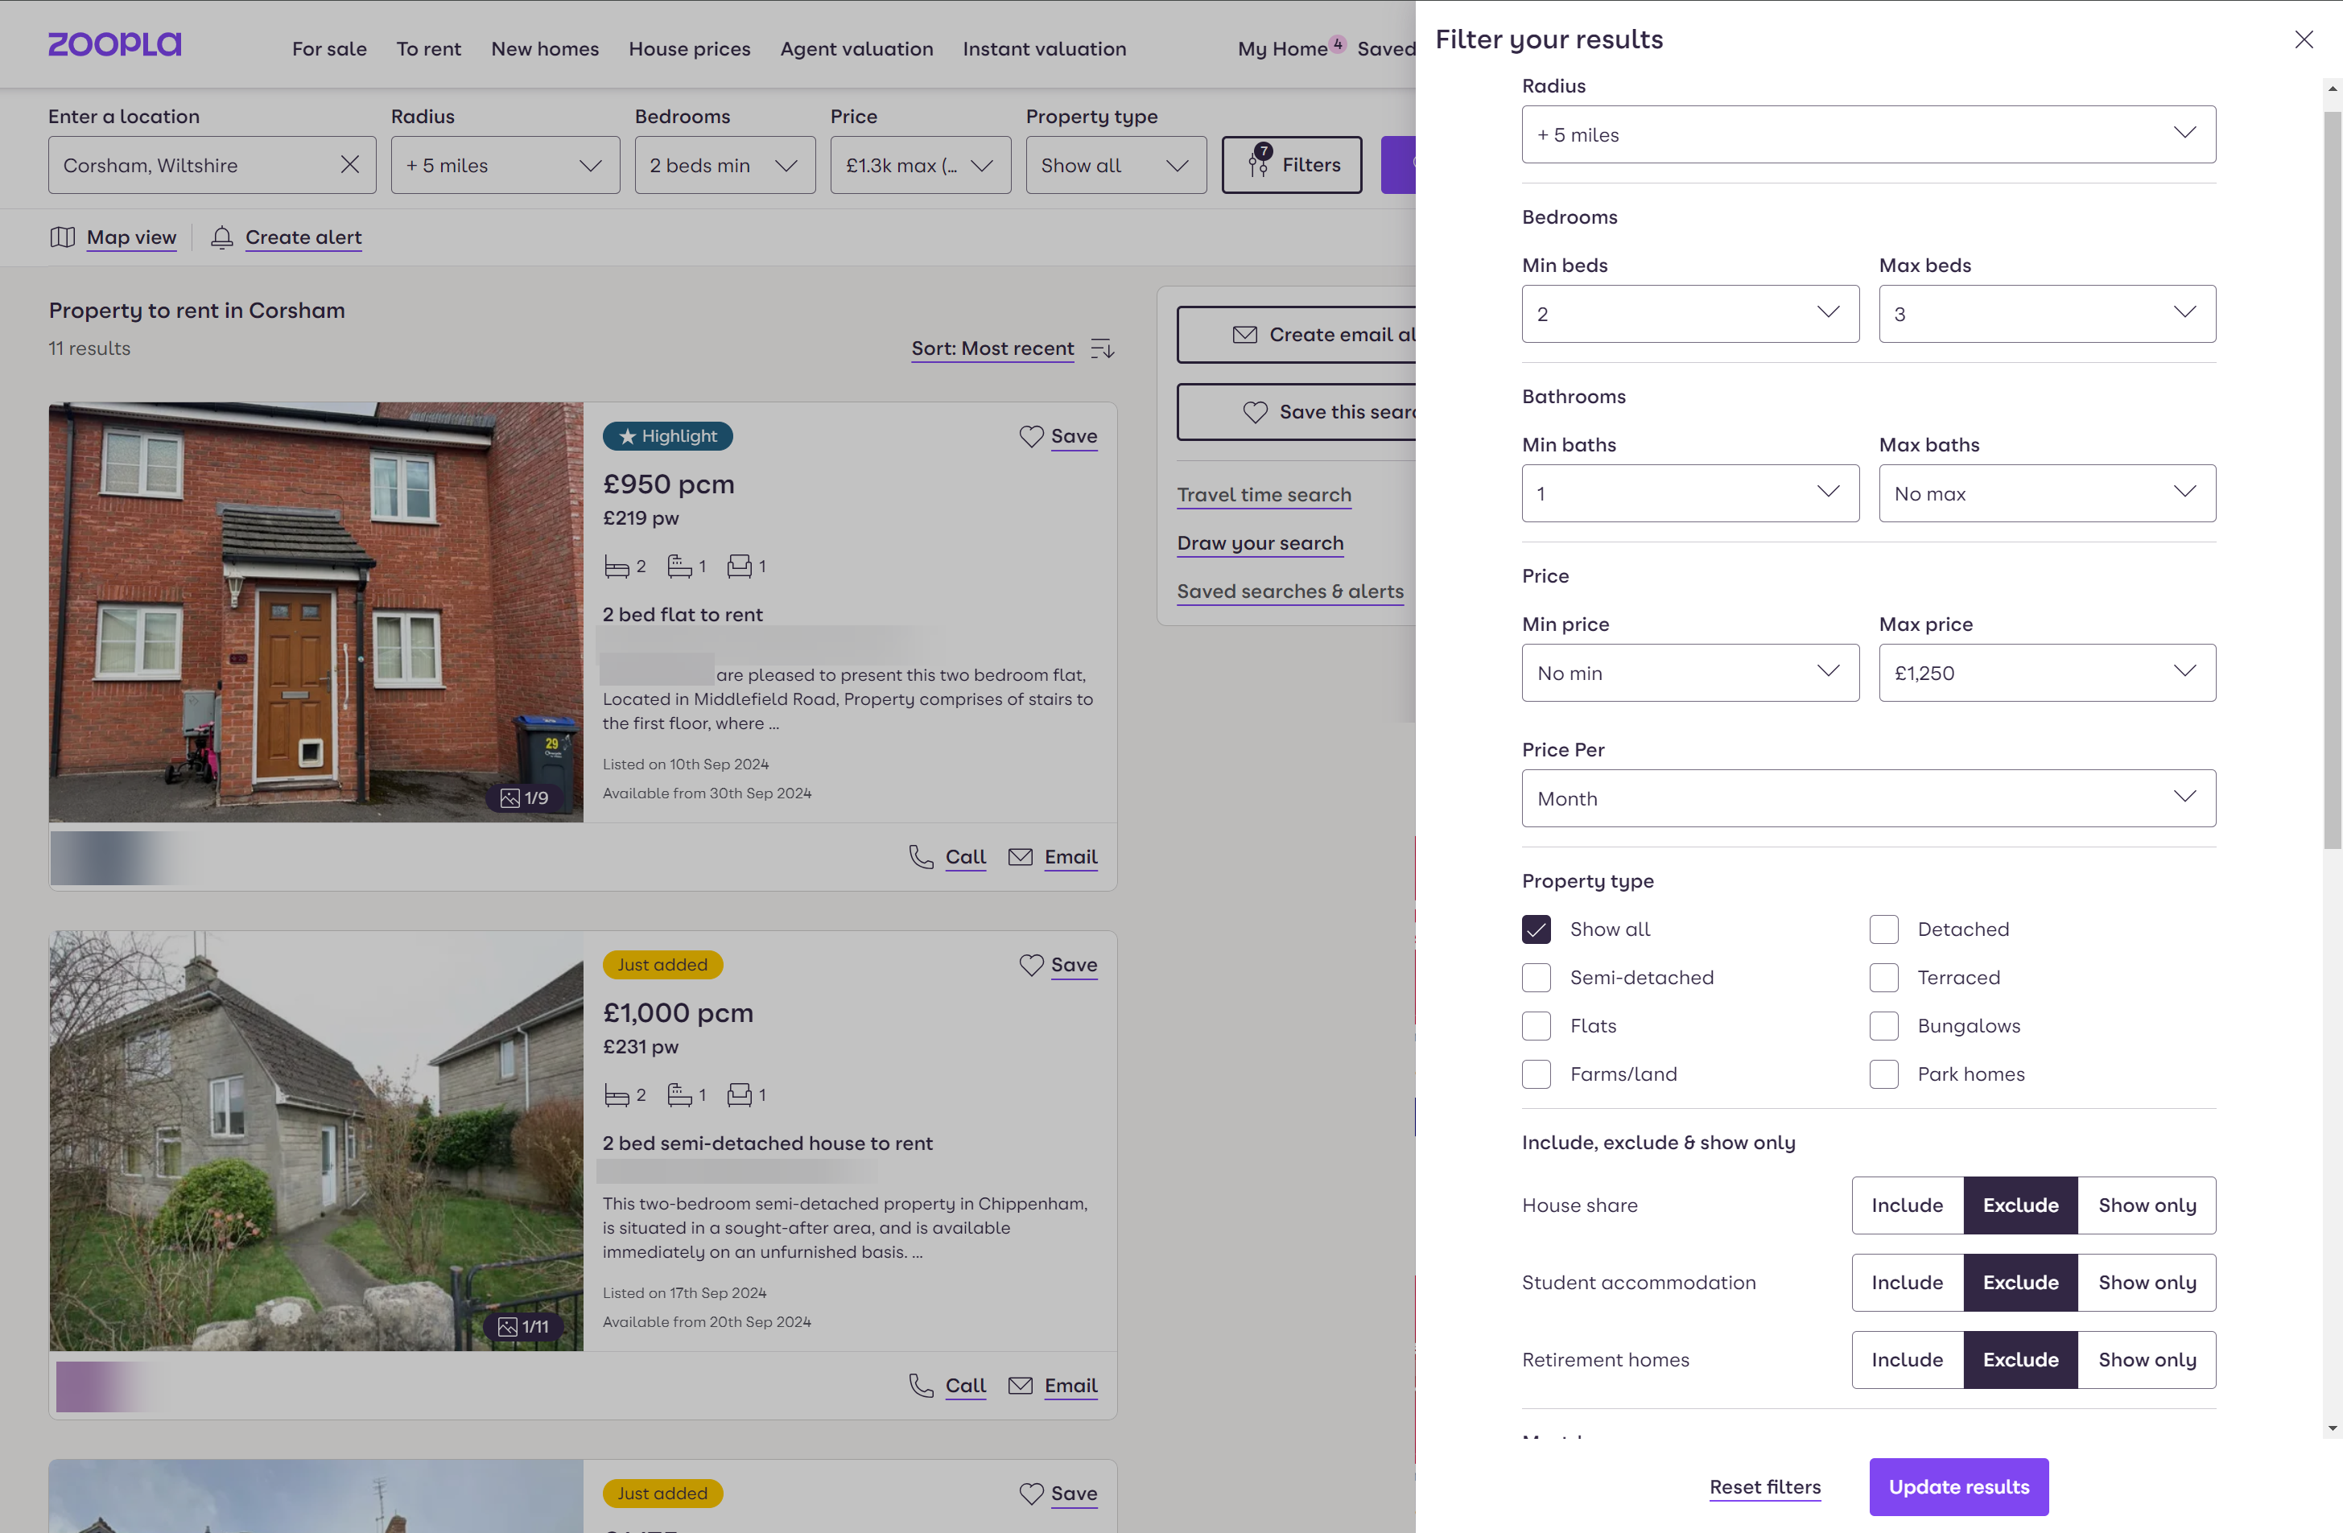Viewport: 2343px width, 1533px height.
Task: Open the red brick flat photo thumbnail
Action: point(316,612)
